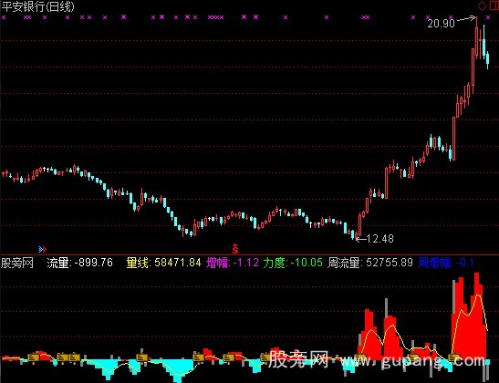Click the lowest candlestick next to 12.48
This screenshot has height=383, width=499.
tap(356, 235)
